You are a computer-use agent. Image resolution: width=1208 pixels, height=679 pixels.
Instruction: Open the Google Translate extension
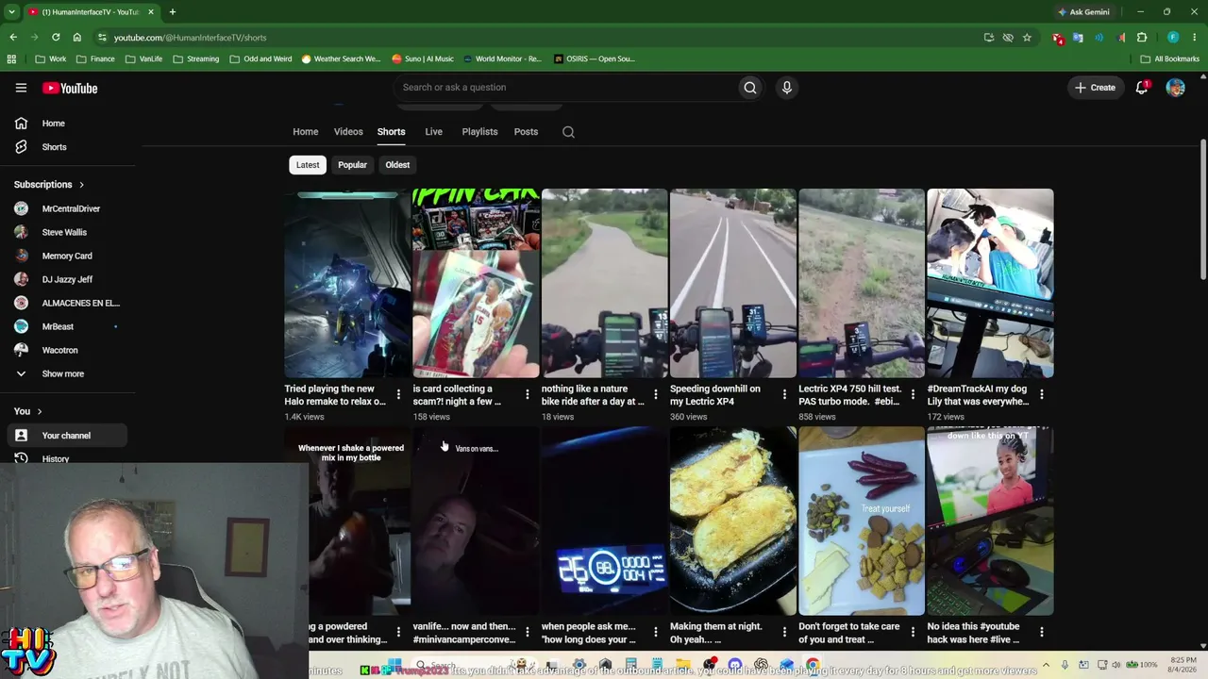(x=1078, y=38)
